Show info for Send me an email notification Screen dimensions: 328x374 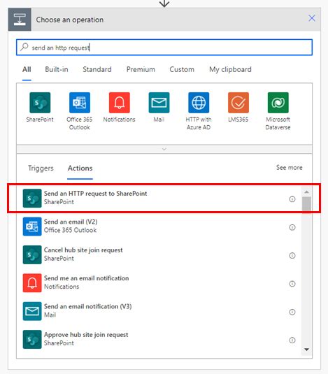pyautogui.click(x=292, y=284)
